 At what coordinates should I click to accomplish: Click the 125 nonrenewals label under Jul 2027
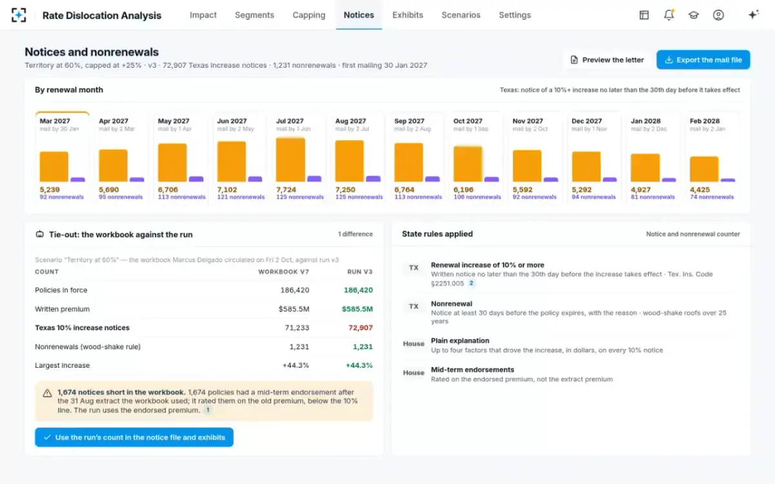[x=300, y=197]
